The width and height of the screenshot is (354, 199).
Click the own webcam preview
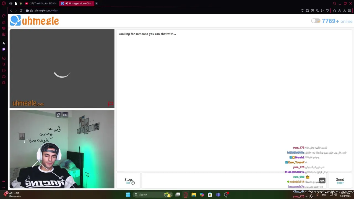[62, 149]
